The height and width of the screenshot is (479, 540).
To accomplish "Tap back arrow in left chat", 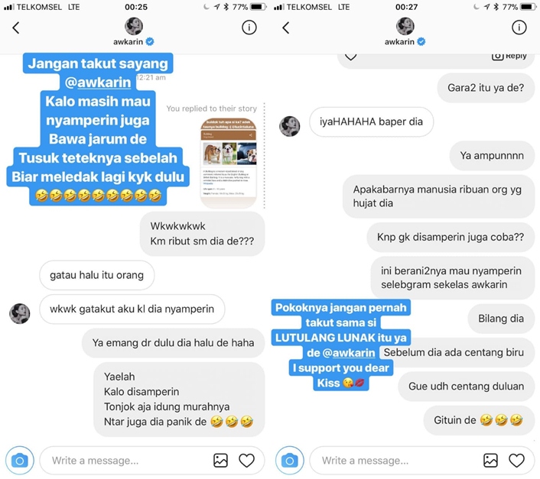I will click(16, 28).
